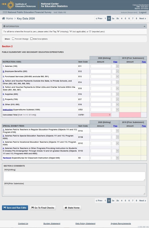Open the flag dropdown for item E14
Screen dimensions: 149x228
(x=115, y=82)
